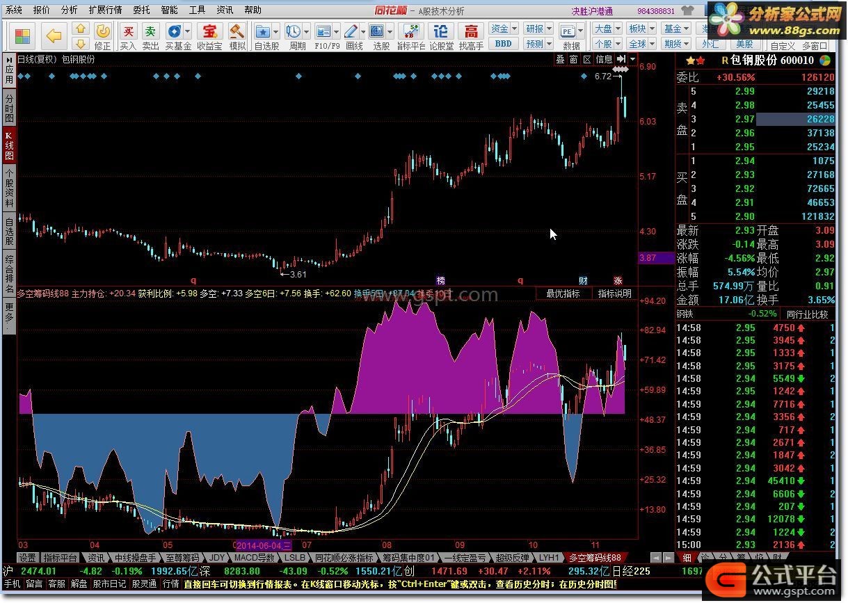Click the 找高手 toolbar icon
Screen dimensions: 848x603
[x=471, y=36]
